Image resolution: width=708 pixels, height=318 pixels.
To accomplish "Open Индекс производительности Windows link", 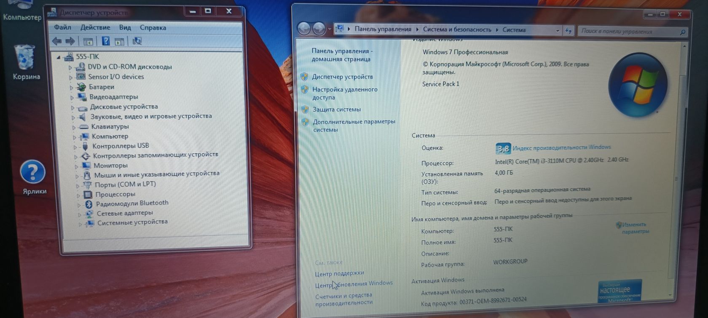I will pos(561,147).
